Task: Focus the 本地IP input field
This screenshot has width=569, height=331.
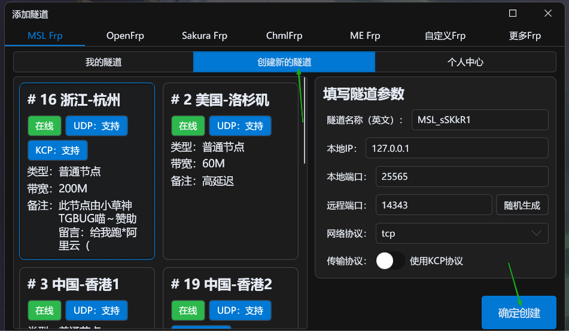Action: [x=457, y=148]
